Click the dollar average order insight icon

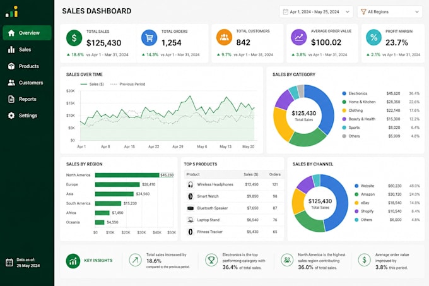tap(364, 259)
